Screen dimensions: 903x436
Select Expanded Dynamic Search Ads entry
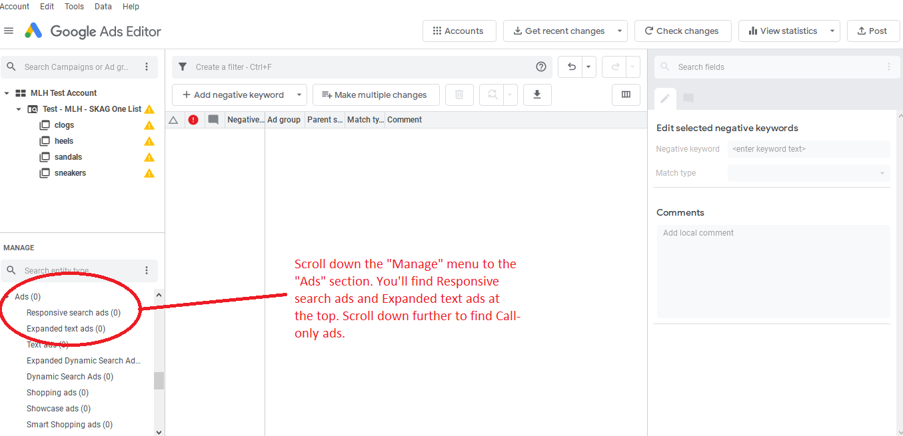coord(84,361)
